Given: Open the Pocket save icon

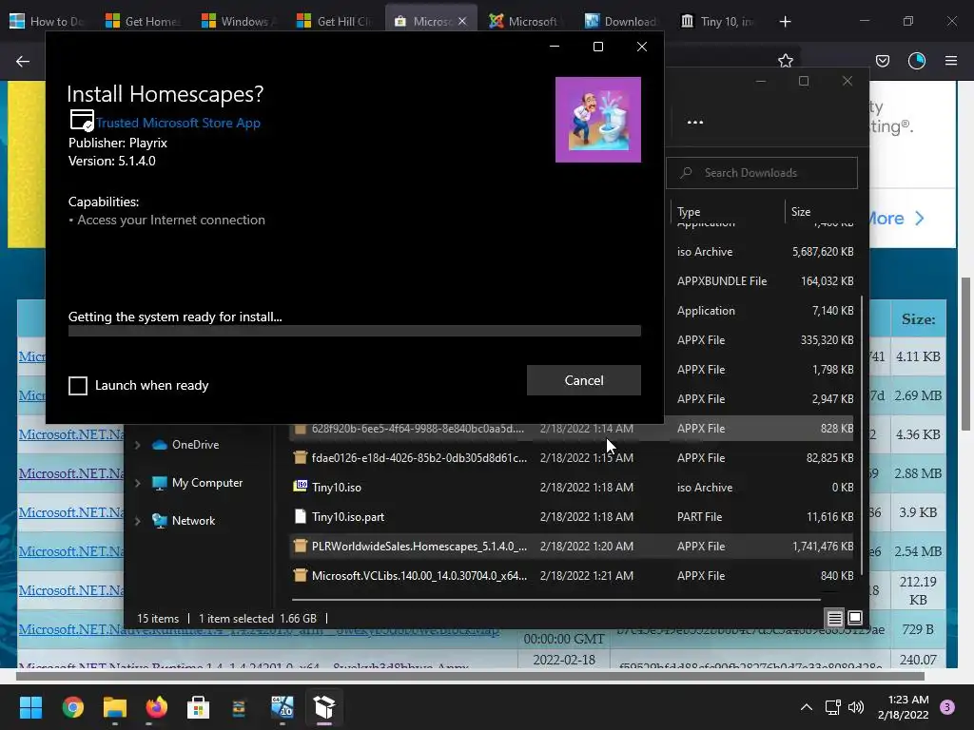Looking at the screenshot, I should 882,61.
